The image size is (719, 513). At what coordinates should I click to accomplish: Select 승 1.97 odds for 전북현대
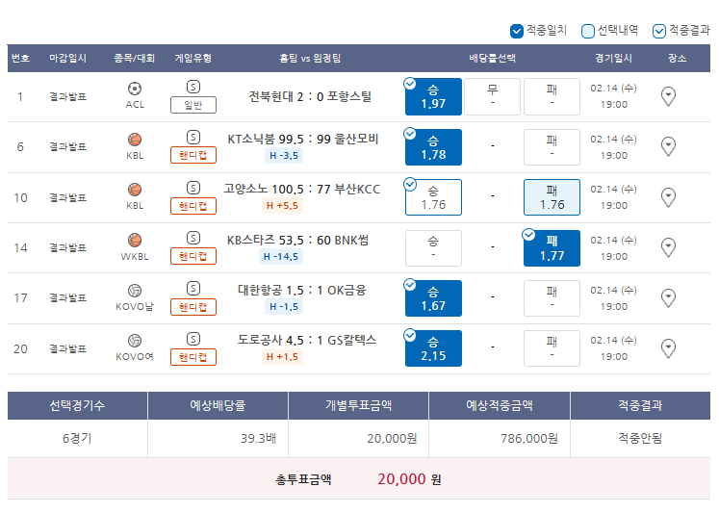point(433,97)
